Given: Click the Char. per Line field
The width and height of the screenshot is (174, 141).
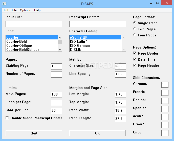Looking at the screenshot, I should click(57, 111).
